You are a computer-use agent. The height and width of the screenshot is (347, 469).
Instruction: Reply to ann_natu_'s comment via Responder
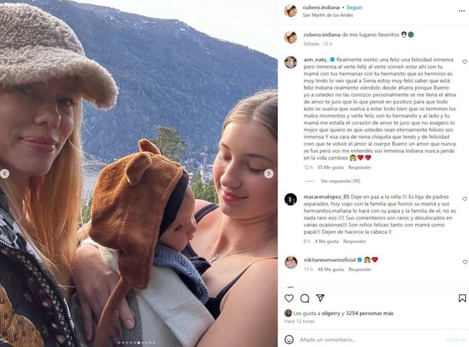(359, 167)
